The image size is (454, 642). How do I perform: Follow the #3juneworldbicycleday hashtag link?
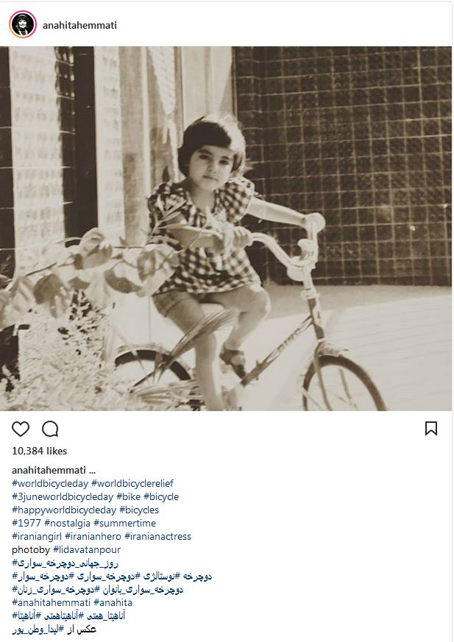63,496
